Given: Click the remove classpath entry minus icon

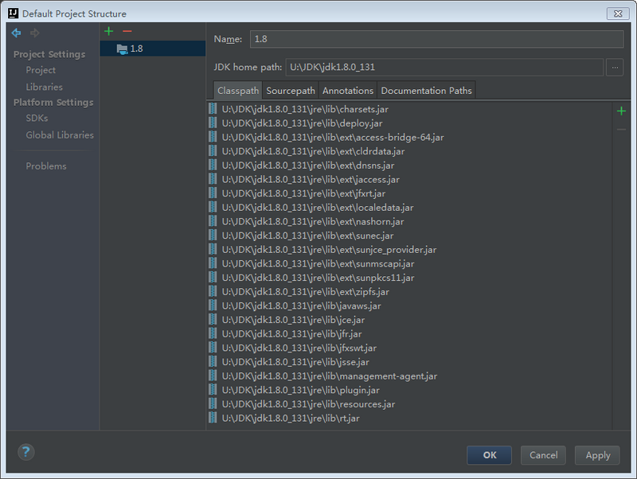Looking at the screenshot, I should point(621,130).
